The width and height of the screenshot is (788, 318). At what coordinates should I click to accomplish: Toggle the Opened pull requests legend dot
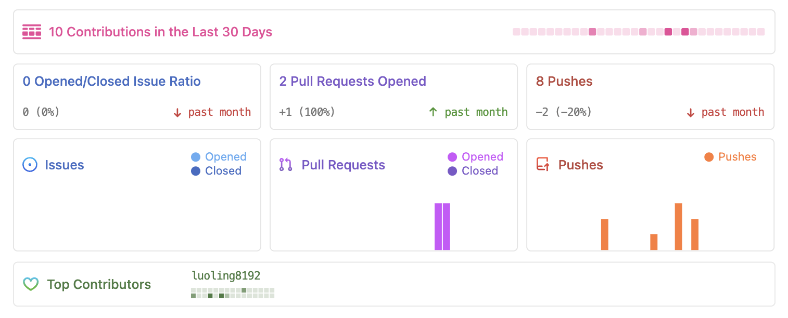[x=452, y=157]
